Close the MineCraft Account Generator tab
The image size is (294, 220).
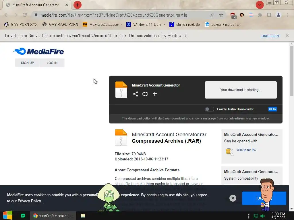(x=67, y=5)
